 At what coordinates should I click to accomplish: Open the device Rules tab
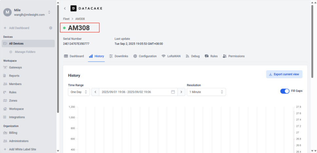(x=211, y=56)
